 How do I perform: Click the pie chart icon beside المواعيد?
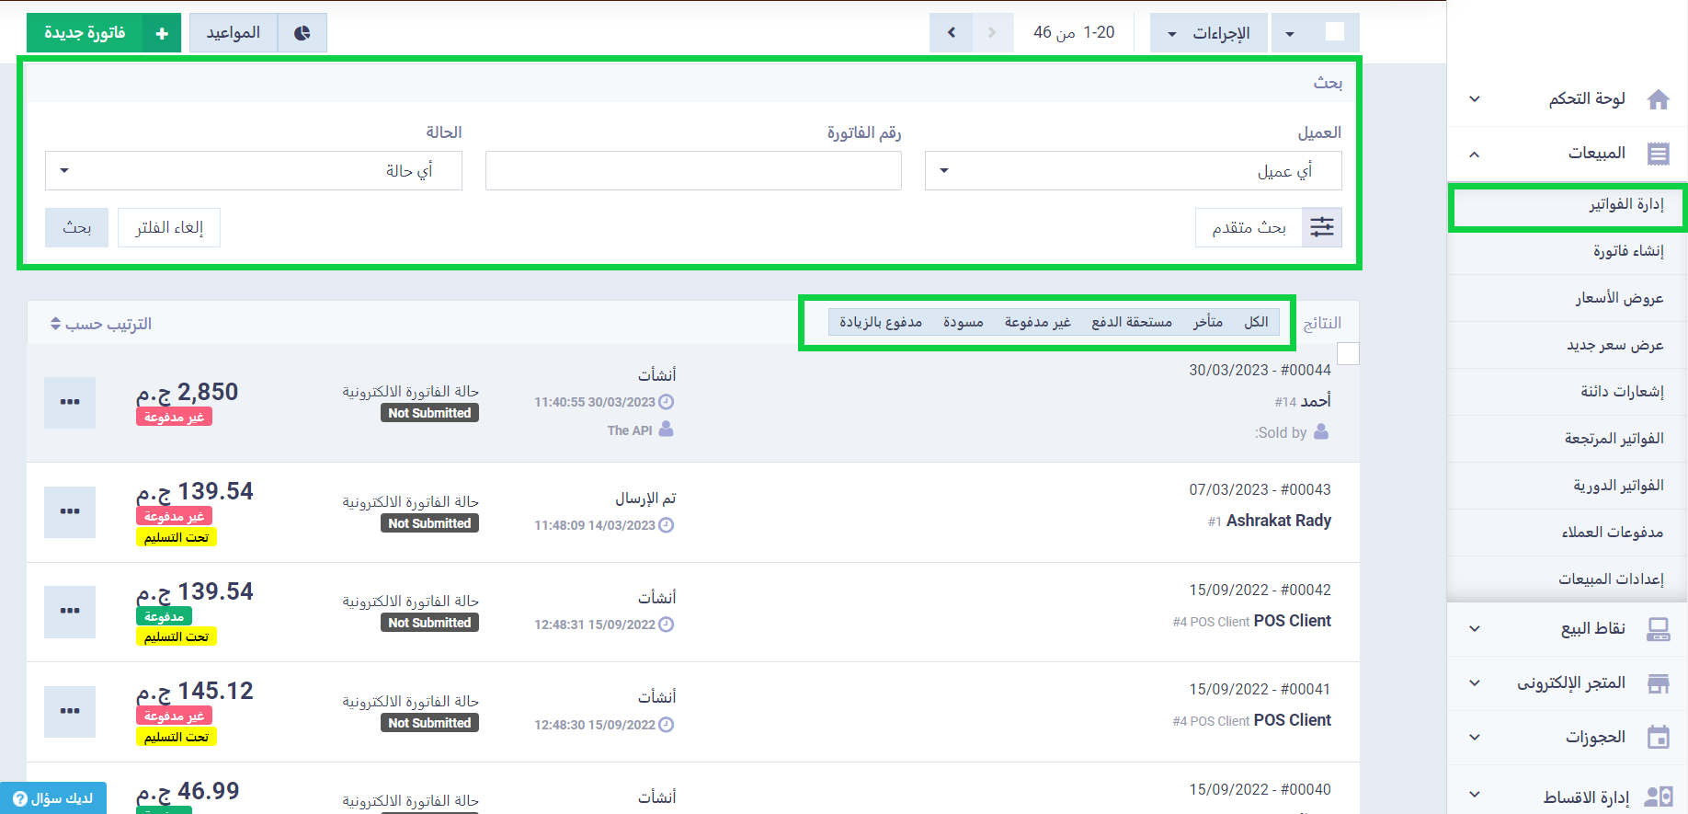coord(302,33)
